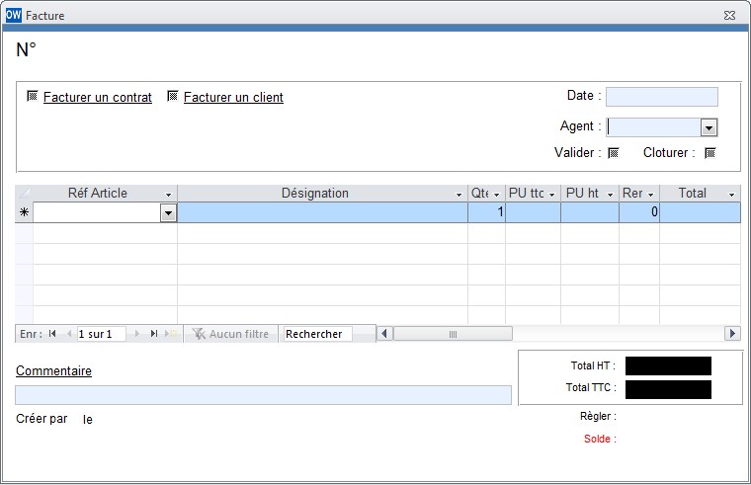Open Total column header filter arrow
The image size is (751, 485).
(731, 195)
